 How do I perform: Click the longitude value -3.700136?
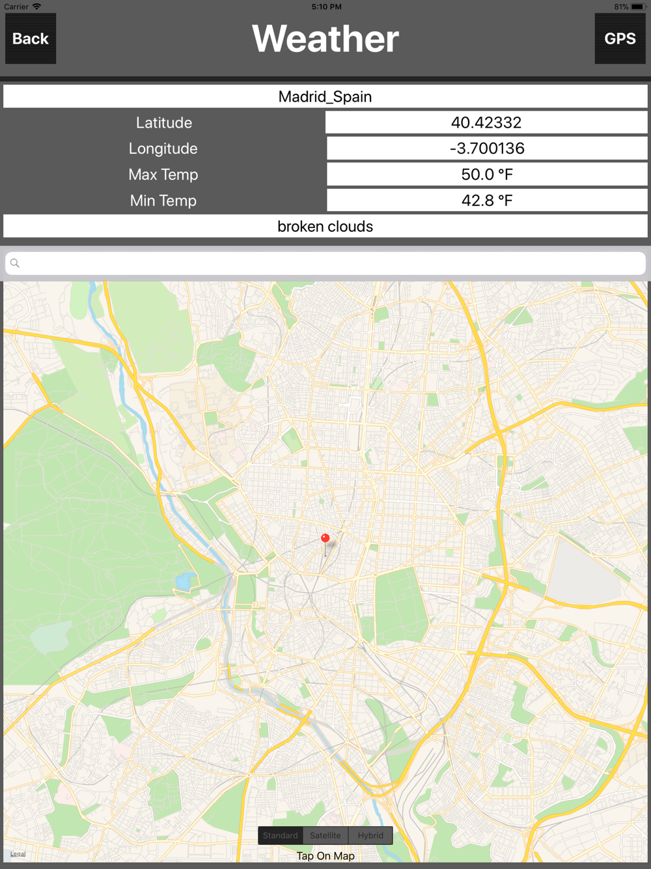coord(486,149)
